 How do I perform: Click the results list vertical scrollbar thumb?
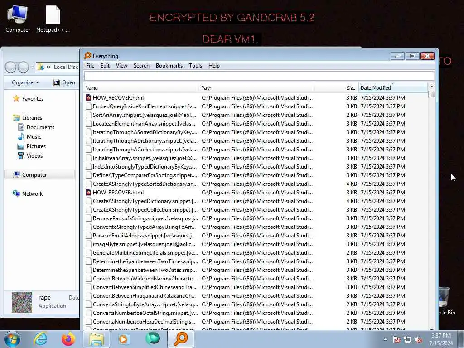(x=431, y=94)
